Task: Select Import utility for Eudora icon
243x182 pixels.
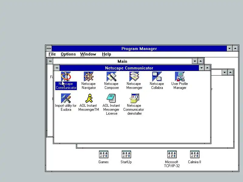Action: 66,98
